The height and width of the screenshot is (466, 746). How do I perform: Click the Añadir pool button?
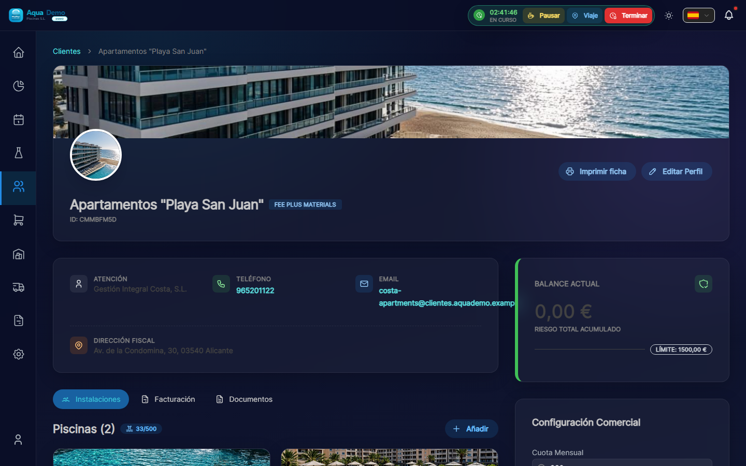[x=471, y=429]
